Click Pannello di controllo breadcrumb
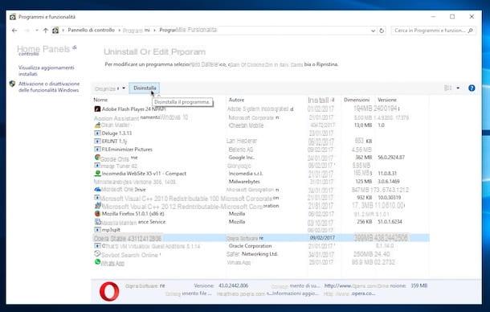This screenshot has width=490, height=312. click(x=92, y=30)
